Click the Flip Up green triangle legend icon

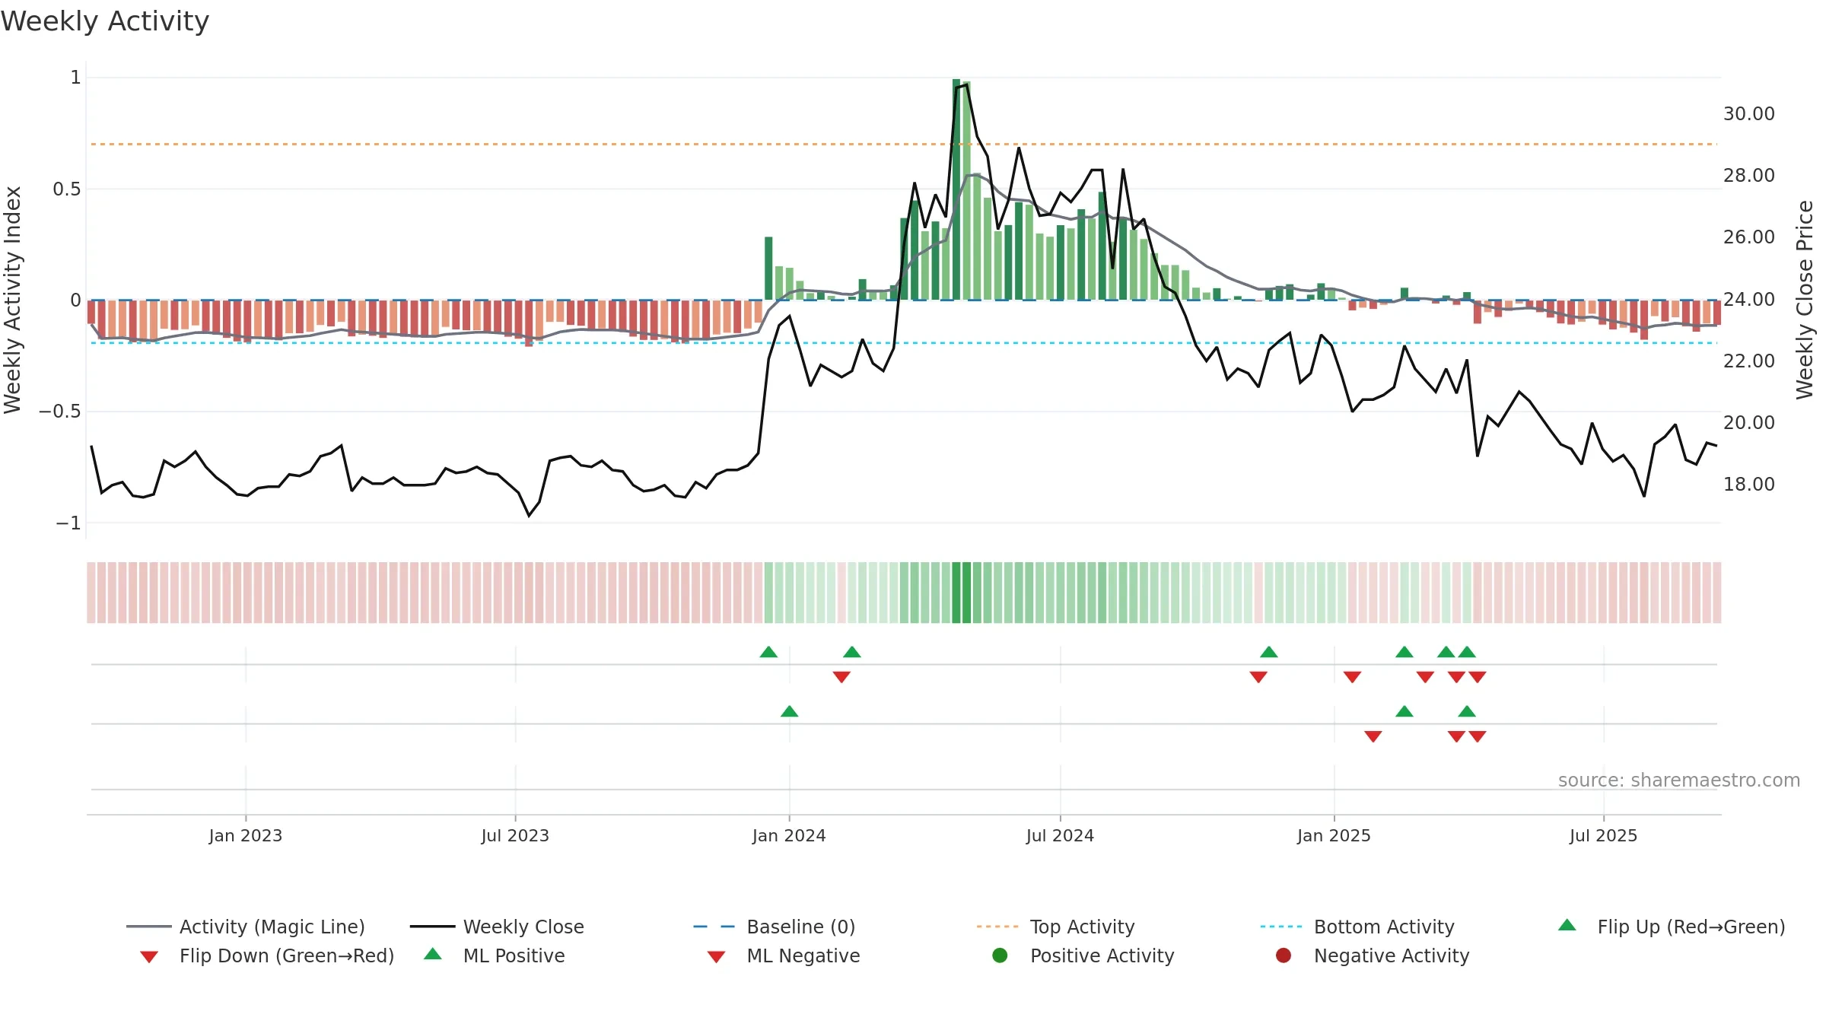point(1567,925)
